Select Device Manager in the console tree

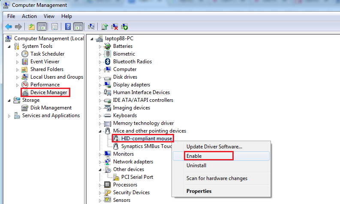[49, 92]
